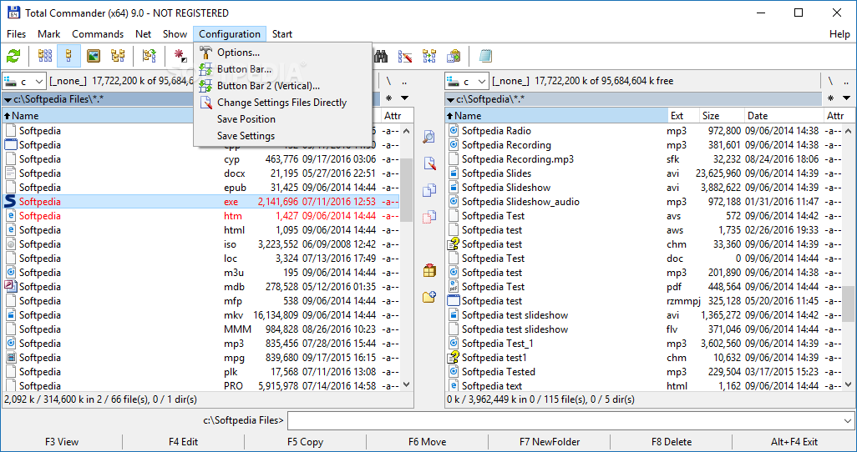Image resolution: width=857 pixels, height=452 pixels.
Task: Sort right panel by Size column header
Action: pyautogui.click(x=722, y=116)
